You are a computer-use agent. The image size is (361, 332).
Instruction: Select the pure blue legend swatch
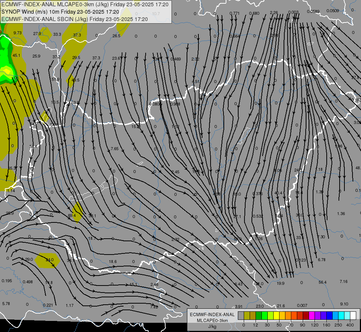329,316
